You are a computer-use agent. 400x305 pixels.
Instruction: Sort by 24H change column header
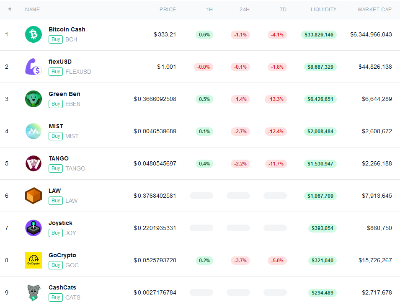pyautogui.click(x=244, y=10)
